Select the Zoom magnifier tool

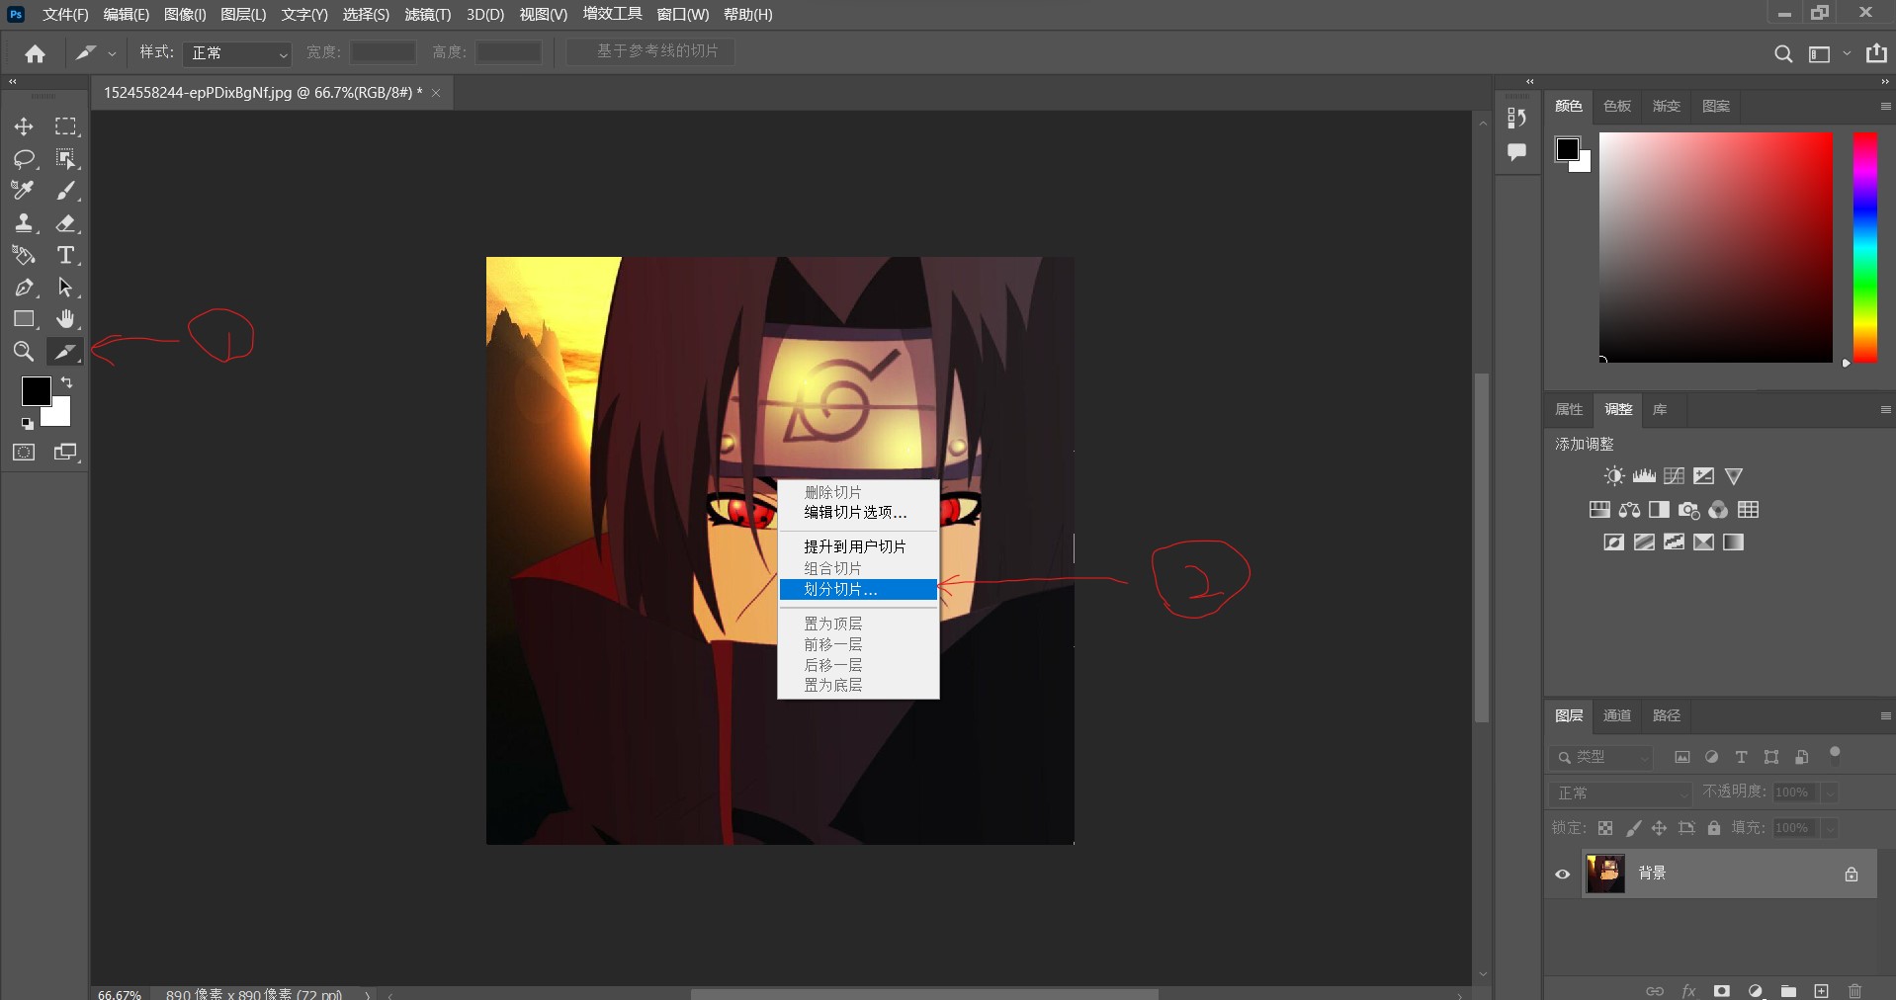[x=24, y=351]
